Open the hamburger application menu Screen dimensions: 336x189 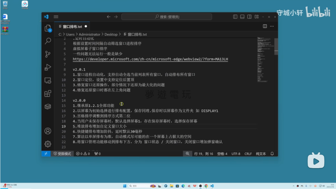click(x=56, y=17)
